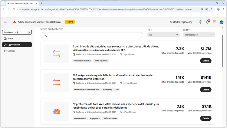
Task: Open Settings in sidebar
Action: click(17, 51)
